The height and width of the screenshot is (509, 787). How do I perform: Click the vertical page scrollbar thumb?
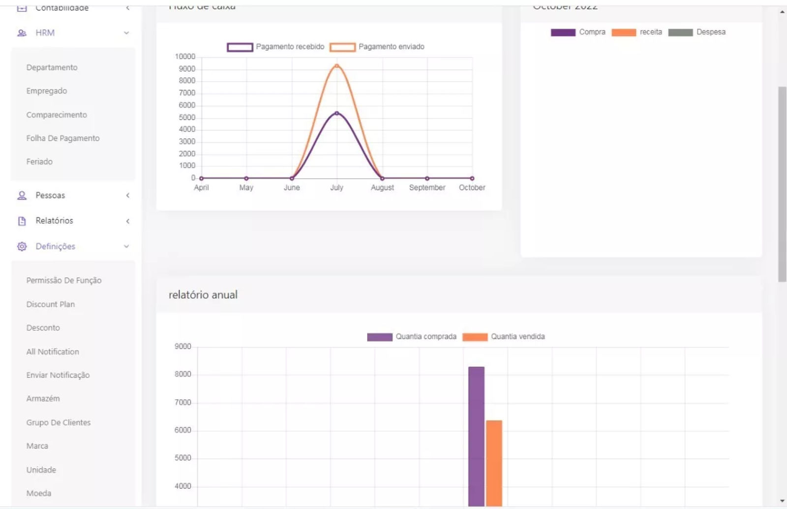click(x=782, y=184)
